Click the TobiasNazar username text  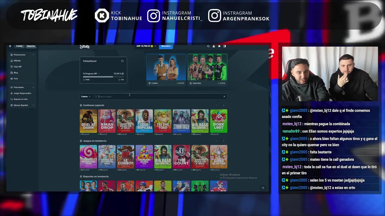click(90, 61)
